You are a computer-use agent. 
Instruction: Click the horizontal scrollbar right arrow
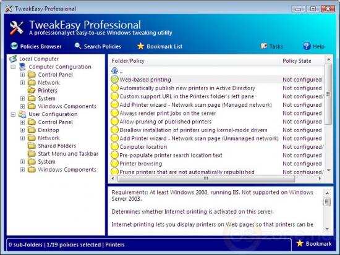point(320,178)
